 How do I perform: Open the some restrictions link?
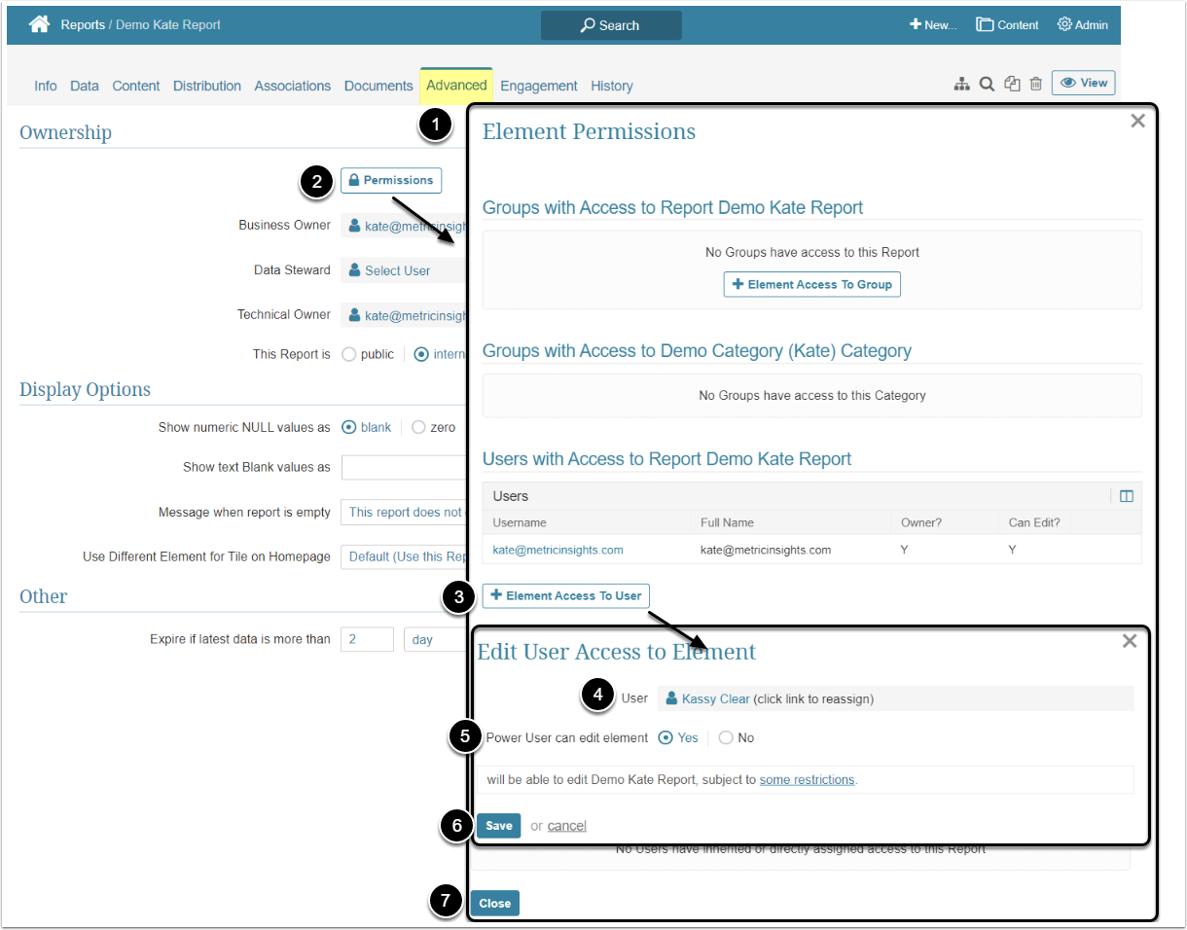(x=807, y=779)
